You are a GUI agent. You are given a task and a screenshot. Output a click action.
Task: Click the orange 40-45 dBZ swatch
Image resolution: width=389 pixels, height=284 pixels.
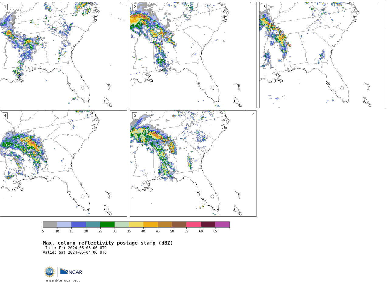150,225
